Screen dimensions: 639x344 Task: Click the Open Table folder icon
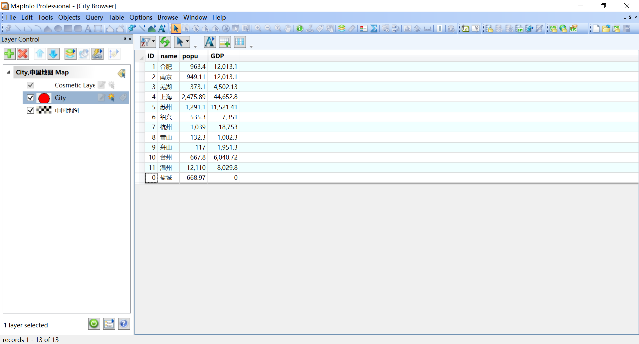point(606,29)
